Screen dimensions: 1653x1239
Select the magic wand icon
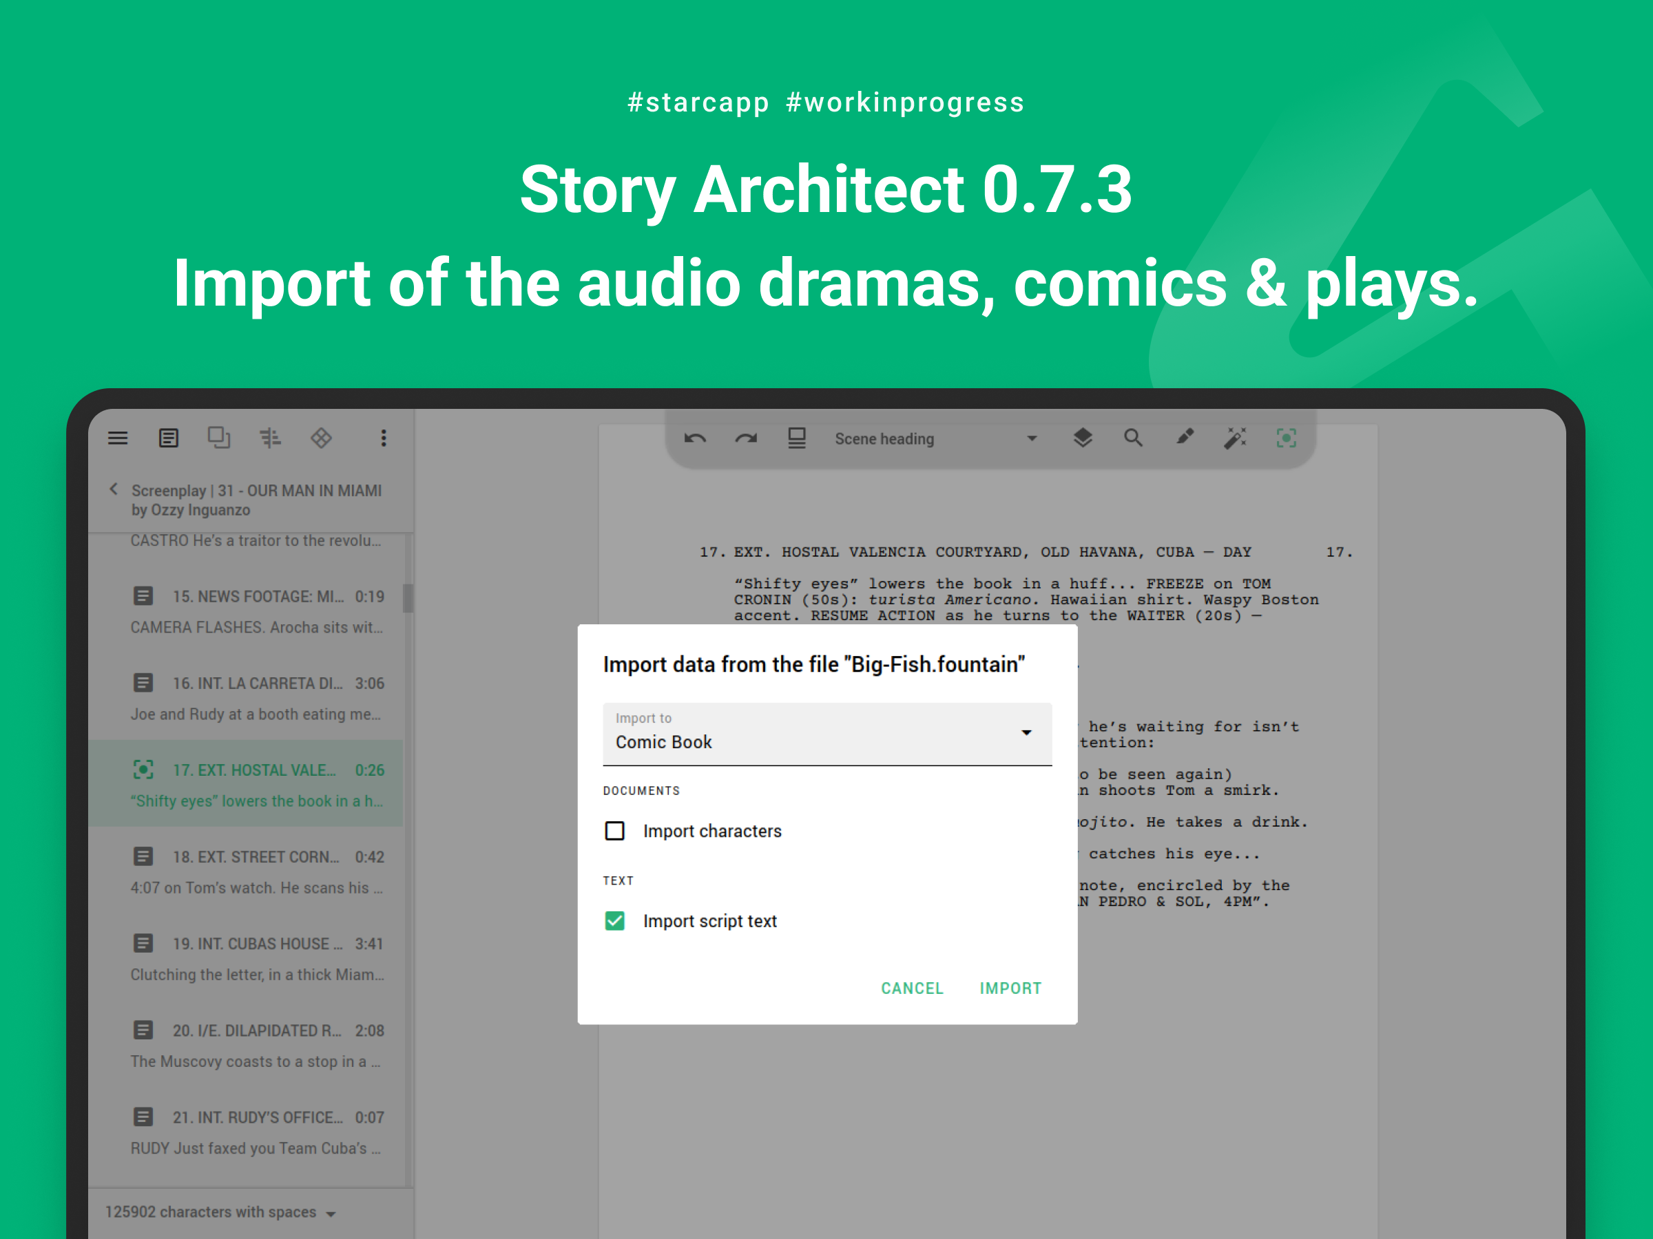click(1234, 438)
